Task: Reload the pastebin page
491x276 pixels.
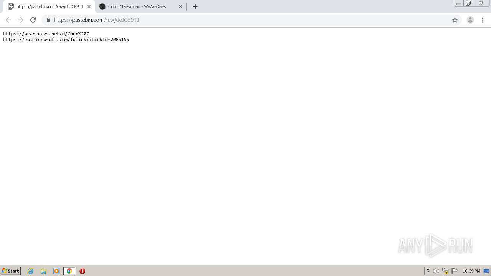Action: [x=33, y=20]
